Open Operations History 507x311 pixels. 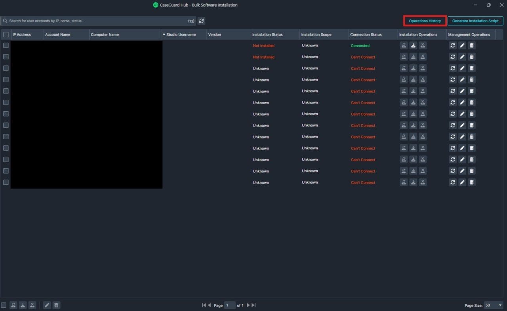click(425, 21)
